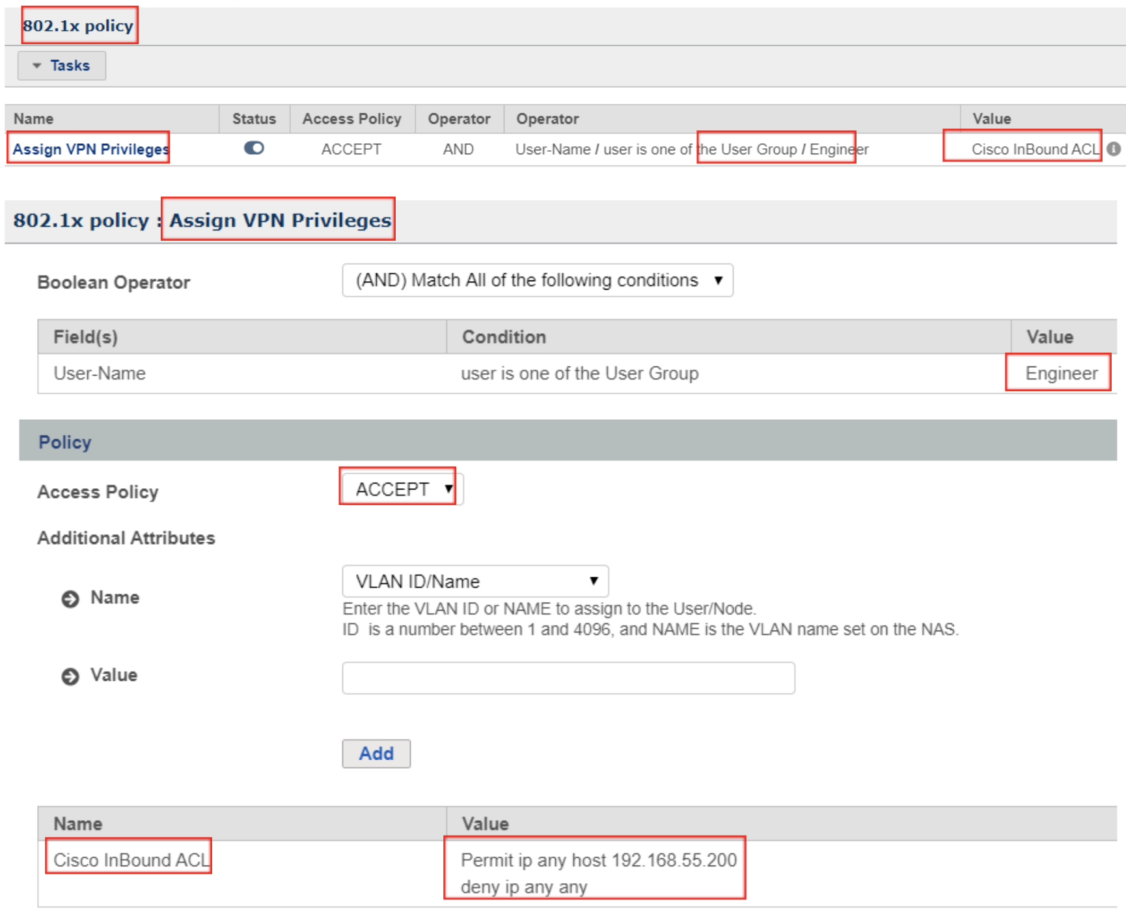Toggle the Assign VPN Privileges status switch
This screenshot has height=919, width=1126.
pos(254,148)
